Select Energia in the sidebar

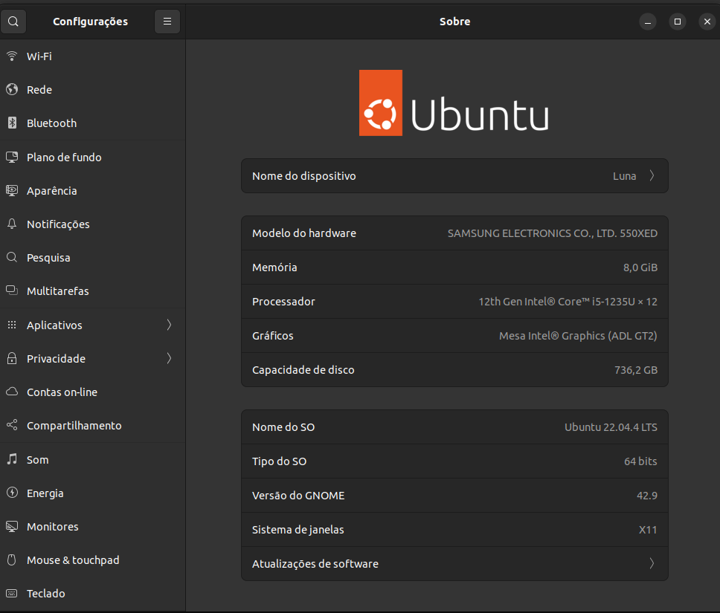tap(93, 493)
